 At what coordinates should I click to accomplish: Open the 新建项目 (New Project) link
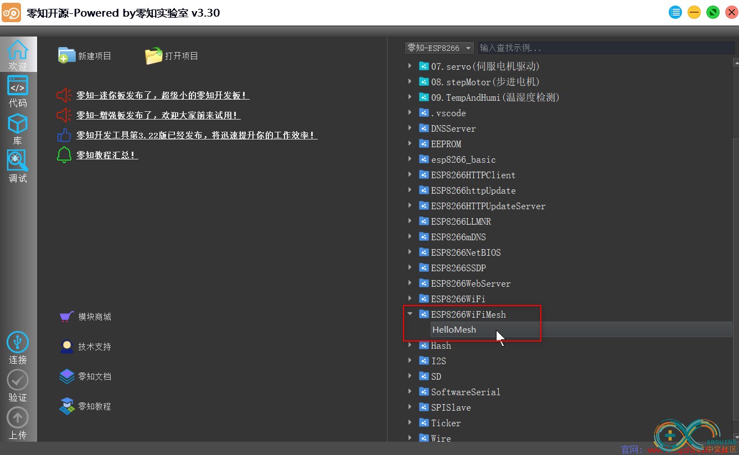click(x=95, y=56)
